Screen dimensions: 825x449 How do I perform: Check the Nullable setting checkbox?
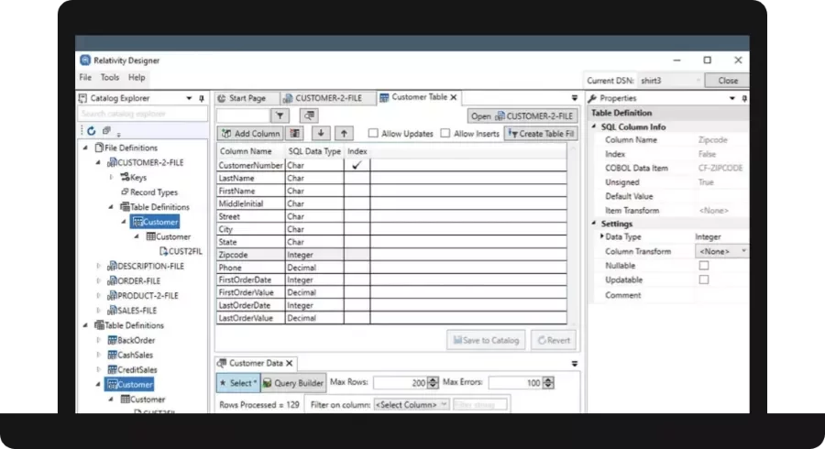[703, 266]
